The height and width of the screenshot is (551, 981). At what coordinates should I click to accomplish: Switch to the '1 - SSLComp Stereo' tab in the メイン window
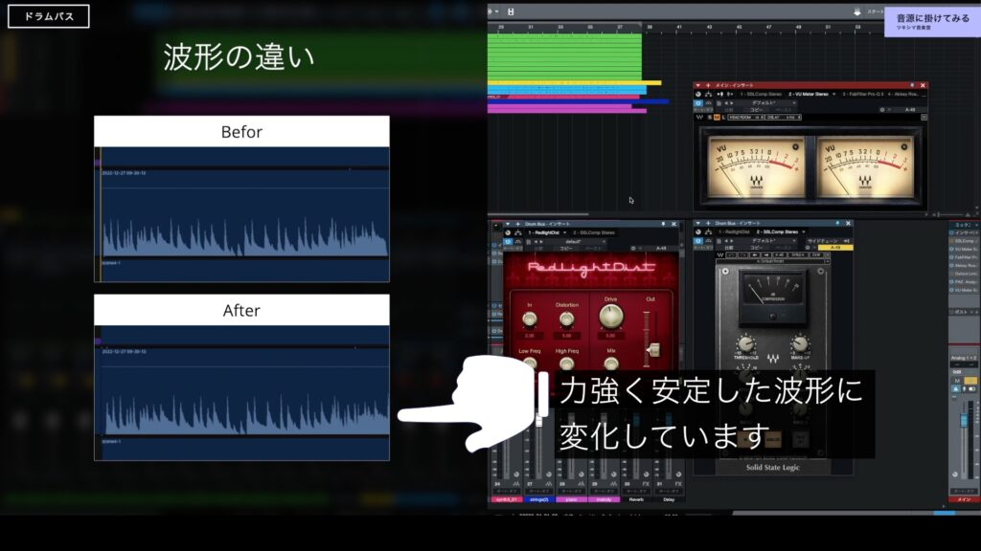pos(762,95)
